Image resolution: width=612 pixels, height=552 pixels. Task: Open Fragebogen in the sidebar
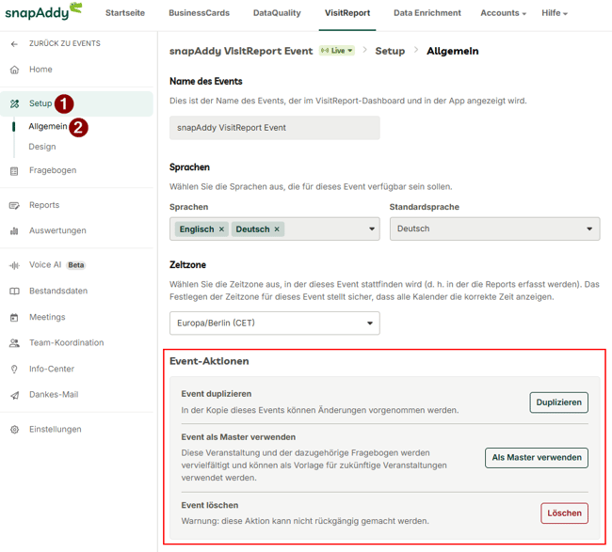pyautogui.click(x=53, y=170)
